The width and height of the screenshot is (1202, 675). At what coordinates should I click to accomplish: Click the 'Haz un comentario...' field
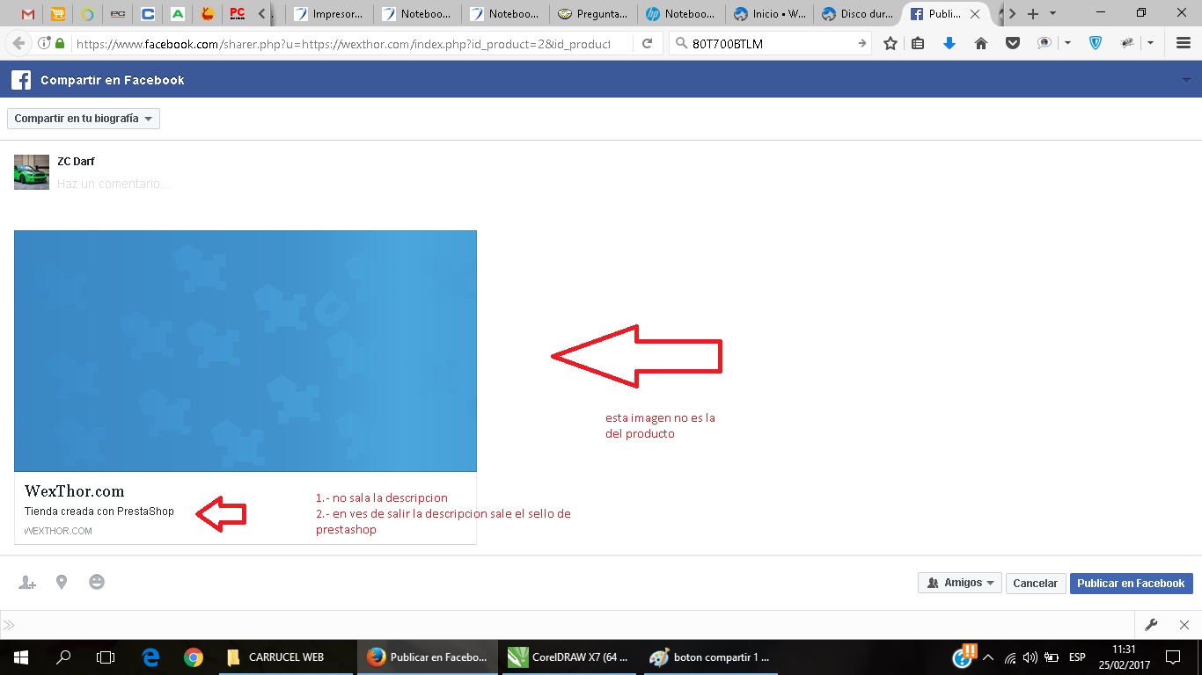click(x=114, y=184)
